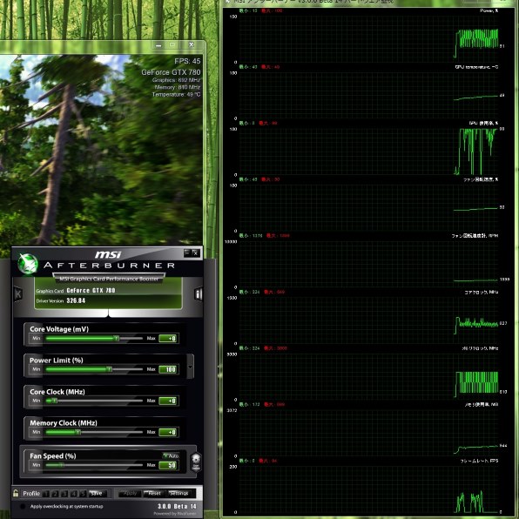519x519 pixels.
Task: Click the core clock MHz graph
Action: click(x=368, y=320)
